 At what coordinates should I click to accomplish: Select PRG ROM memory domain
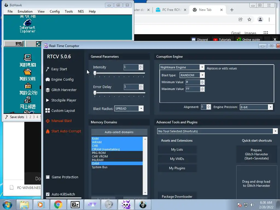(x=117, y=153)
